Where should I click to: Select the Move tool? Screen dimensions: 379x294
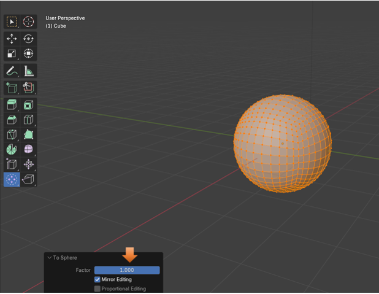pyautogui.click(x=12, y=39)
